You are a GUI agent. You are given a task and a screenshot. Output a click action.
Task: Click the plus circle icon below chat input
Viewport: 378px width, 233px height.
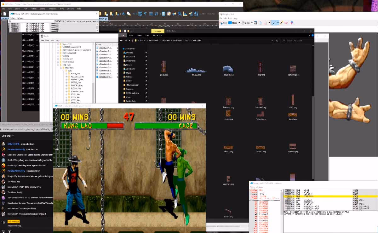tap(9, 231)
